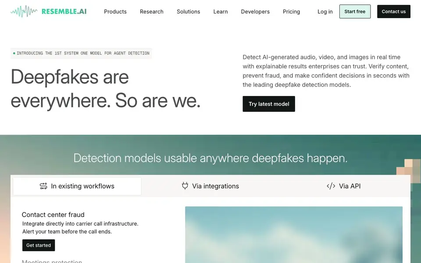Select the 'Contact center fraud' heading
The width and height of the screenshot is (421, 263).
coord(53,215)
